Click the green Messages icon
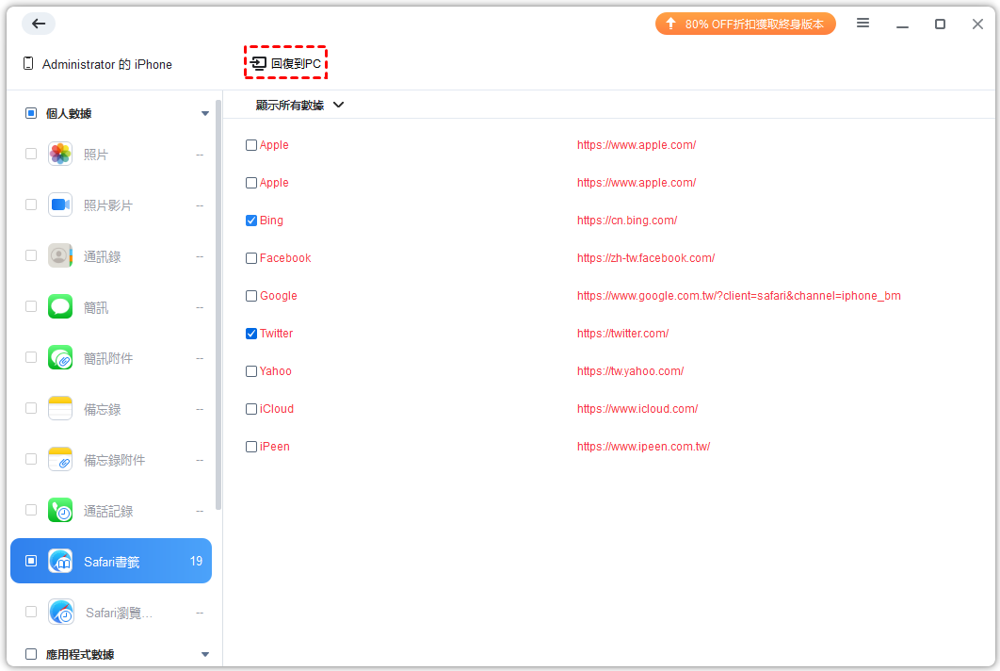 (60, 306)
